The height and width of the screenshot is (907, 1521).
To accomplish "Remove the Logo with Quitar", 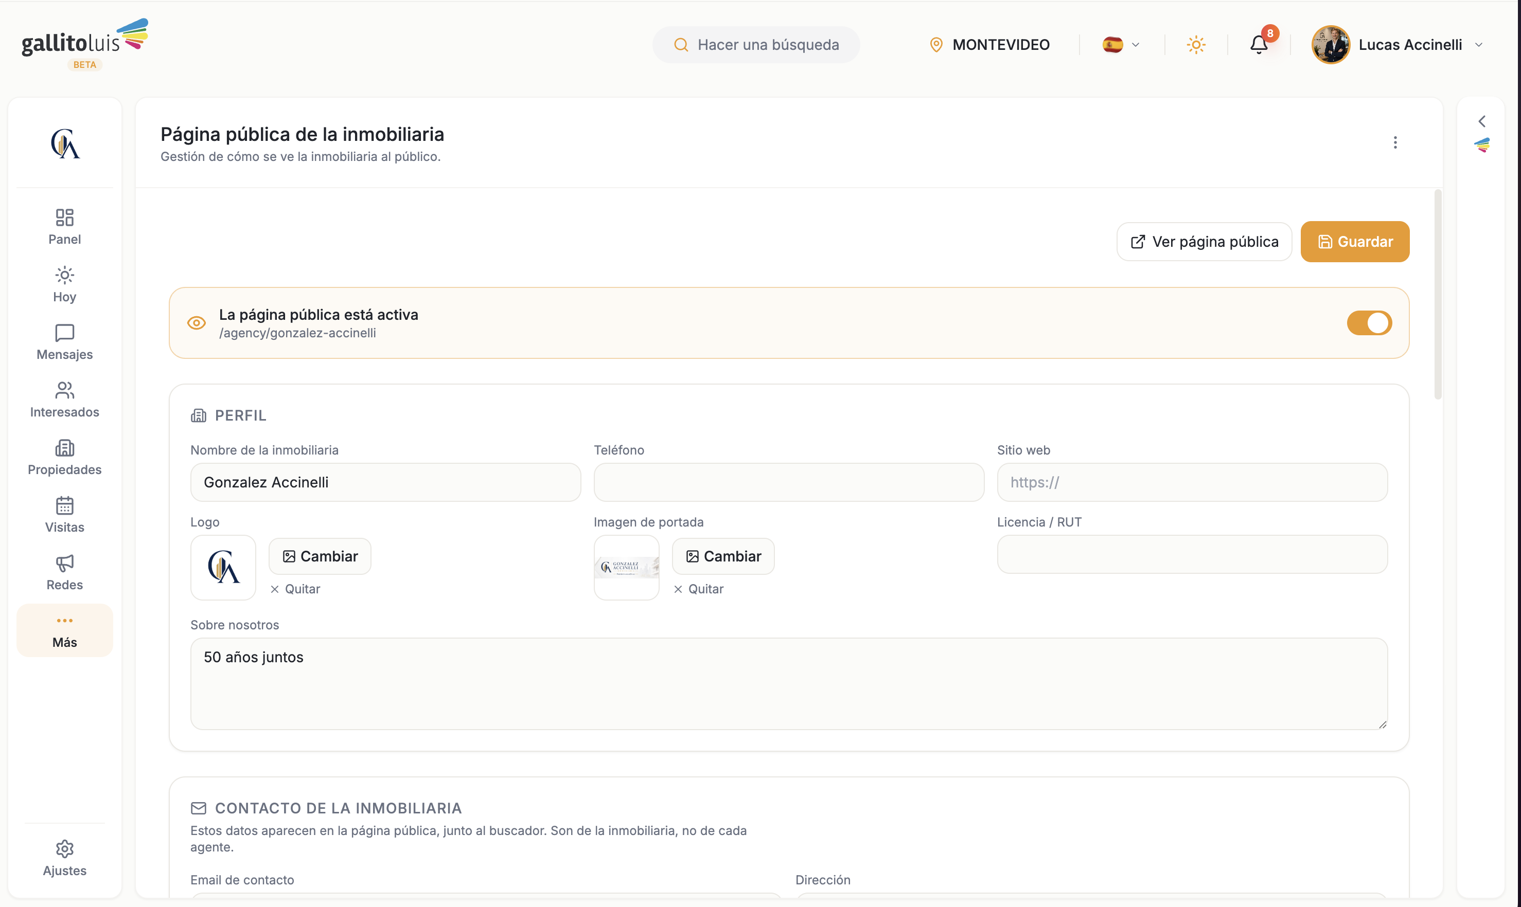I will [295, 589].
